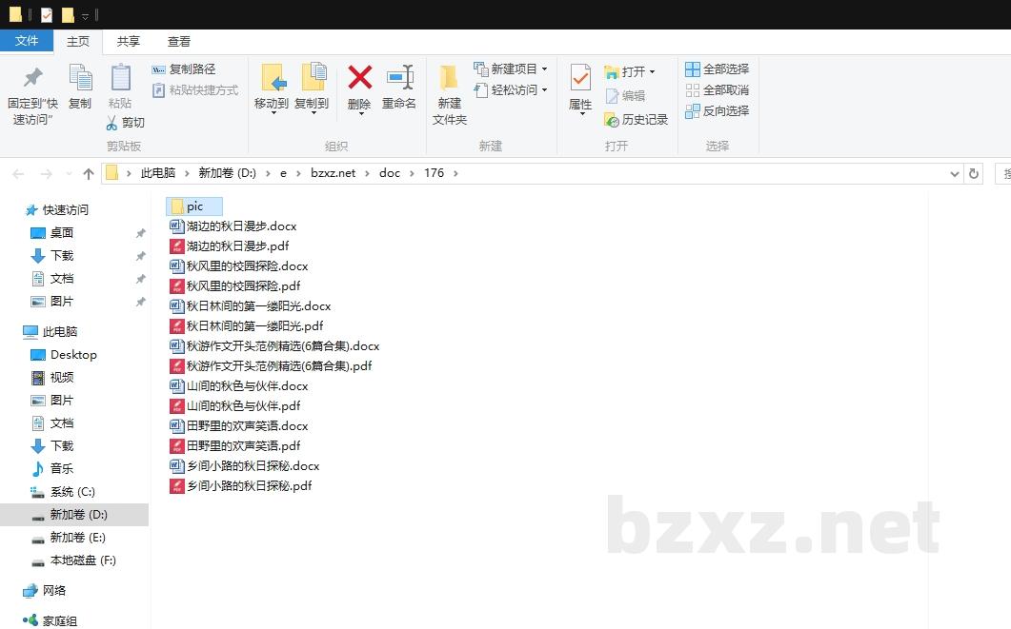Image resolution: width=1011 pixels, height=629 pixels.
Task: Select System (C:) drive in sidebar
Action: [72, 492]
